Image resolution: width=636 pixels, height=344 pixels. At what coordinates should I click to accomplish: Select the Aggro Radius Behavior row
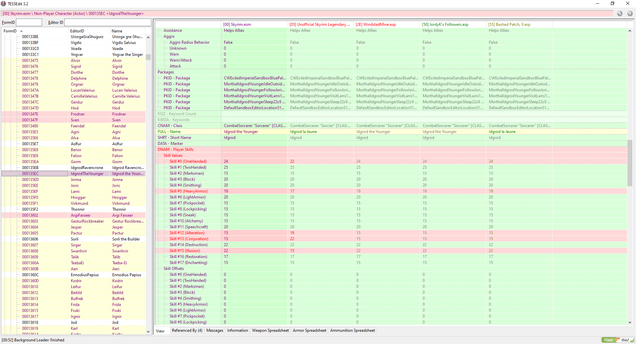click(391, 42)
